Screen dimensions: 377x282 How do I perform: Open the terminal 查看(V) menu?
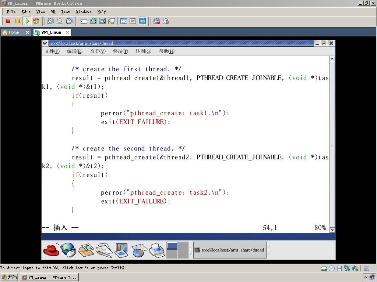(98, 51)
